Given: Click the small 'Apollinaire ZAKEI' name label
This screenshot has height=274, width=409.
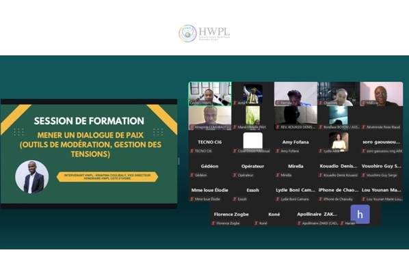Looking at the screenshot, I should [320, 223].
